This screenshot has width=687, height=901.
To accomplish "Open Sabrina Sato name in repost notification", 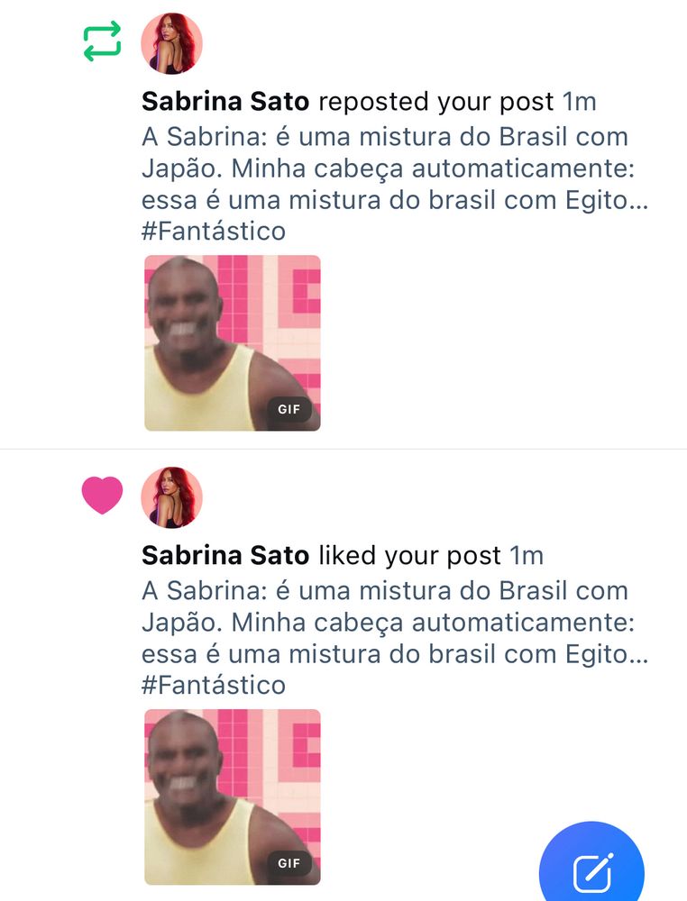I will [x=225, y=102].
